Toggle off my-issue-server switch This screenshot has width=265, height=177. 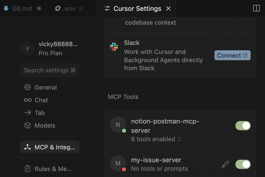243,164
